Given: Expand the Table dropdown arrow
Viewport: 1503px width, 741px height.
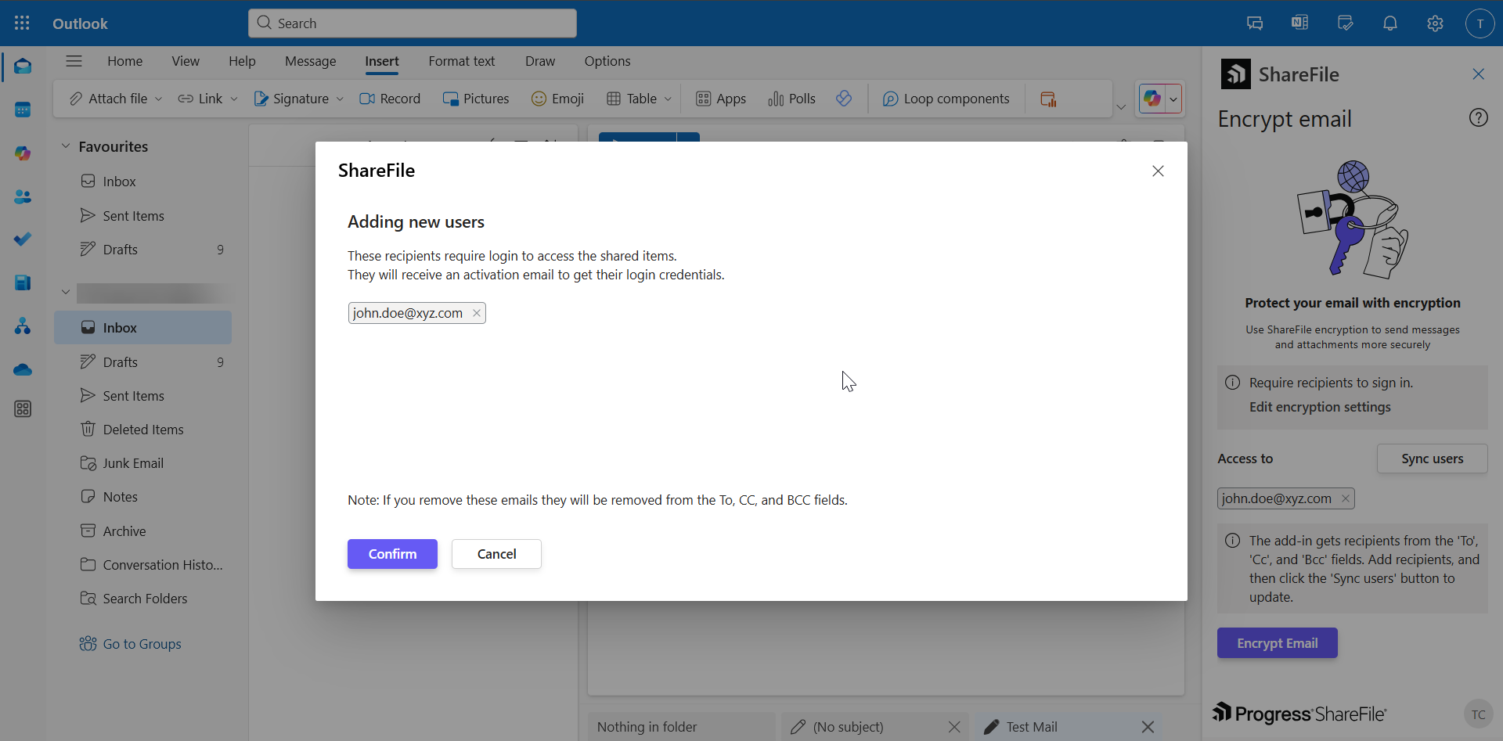Looking at the screenshot, I should coord(668,99).
